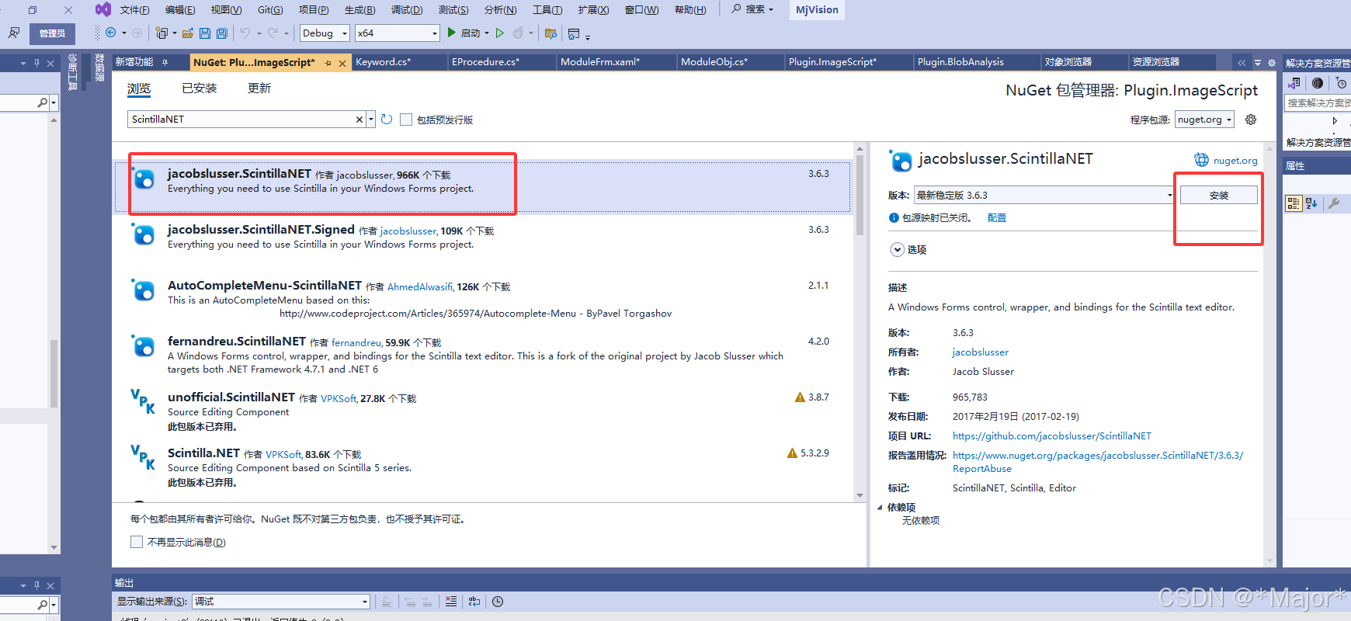Click the Solution Explorer search box
The width and height of the screenshot is (1351, 621).
click(1318, 102)
